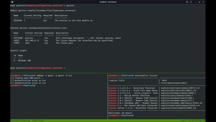Click 'The session to run this module on.' description
This screenshot has width=216, height=122.
[74, 20]
